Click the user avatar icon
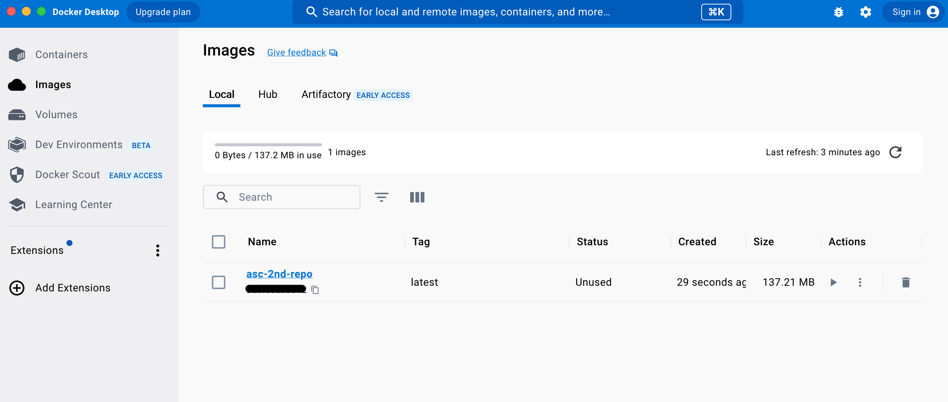 (933, 12)
